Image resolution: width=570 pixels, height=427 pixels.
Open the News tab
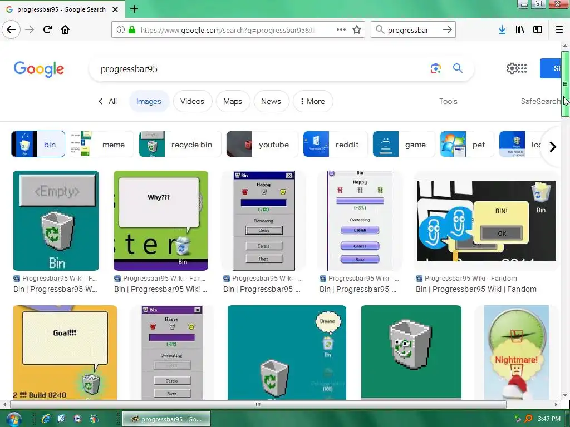coord(271,101)
